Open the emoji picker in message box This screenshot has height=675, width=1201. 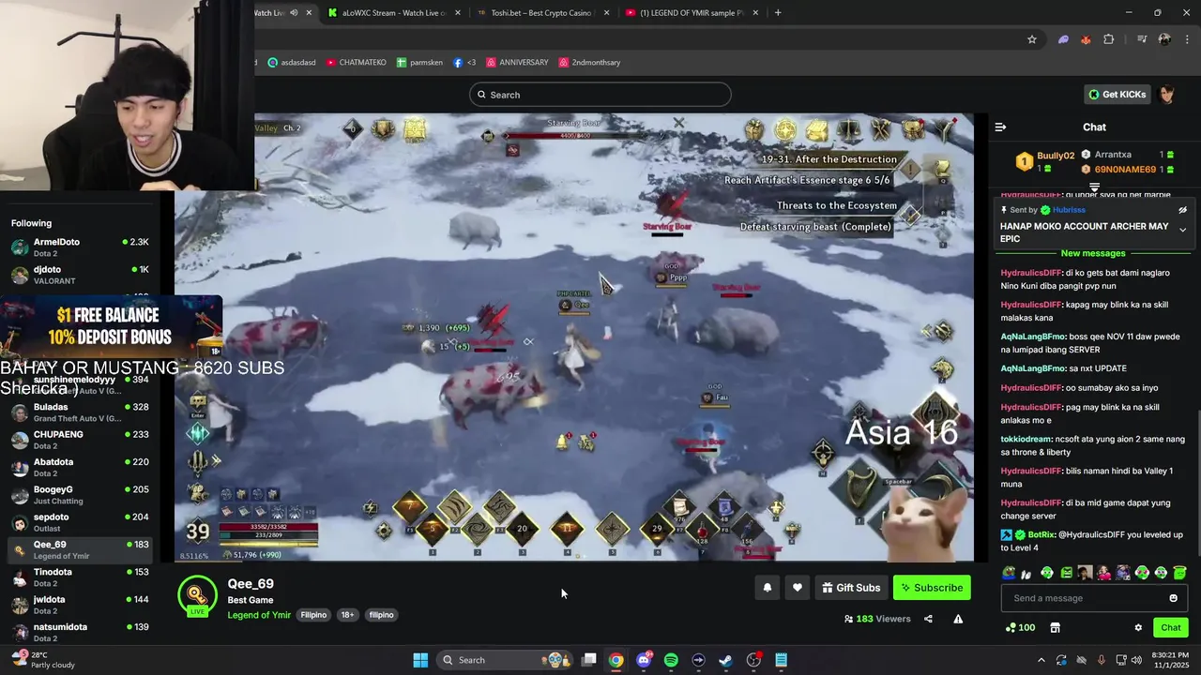tap(1173, 598)
